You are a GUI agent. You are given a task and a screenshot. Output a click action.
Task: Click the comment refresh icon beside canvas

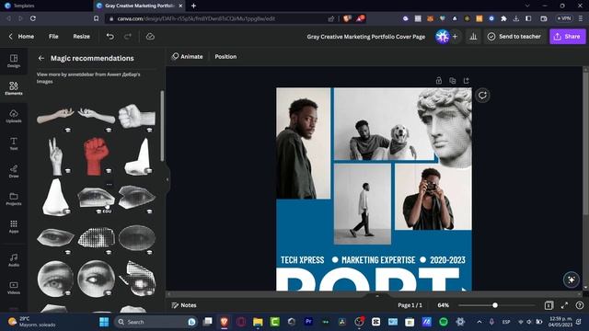click(x=482, y=96)
